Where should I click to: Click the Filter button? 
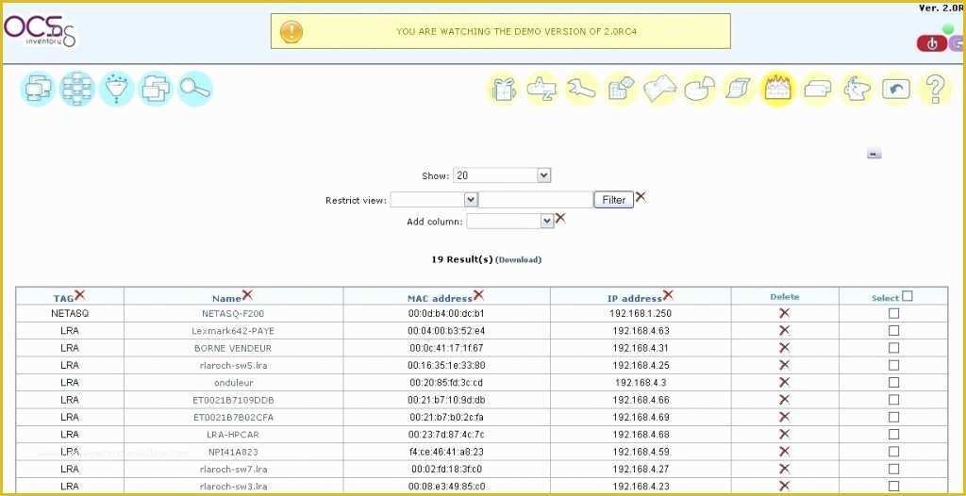pyautogui.click(x=613, y=200)
